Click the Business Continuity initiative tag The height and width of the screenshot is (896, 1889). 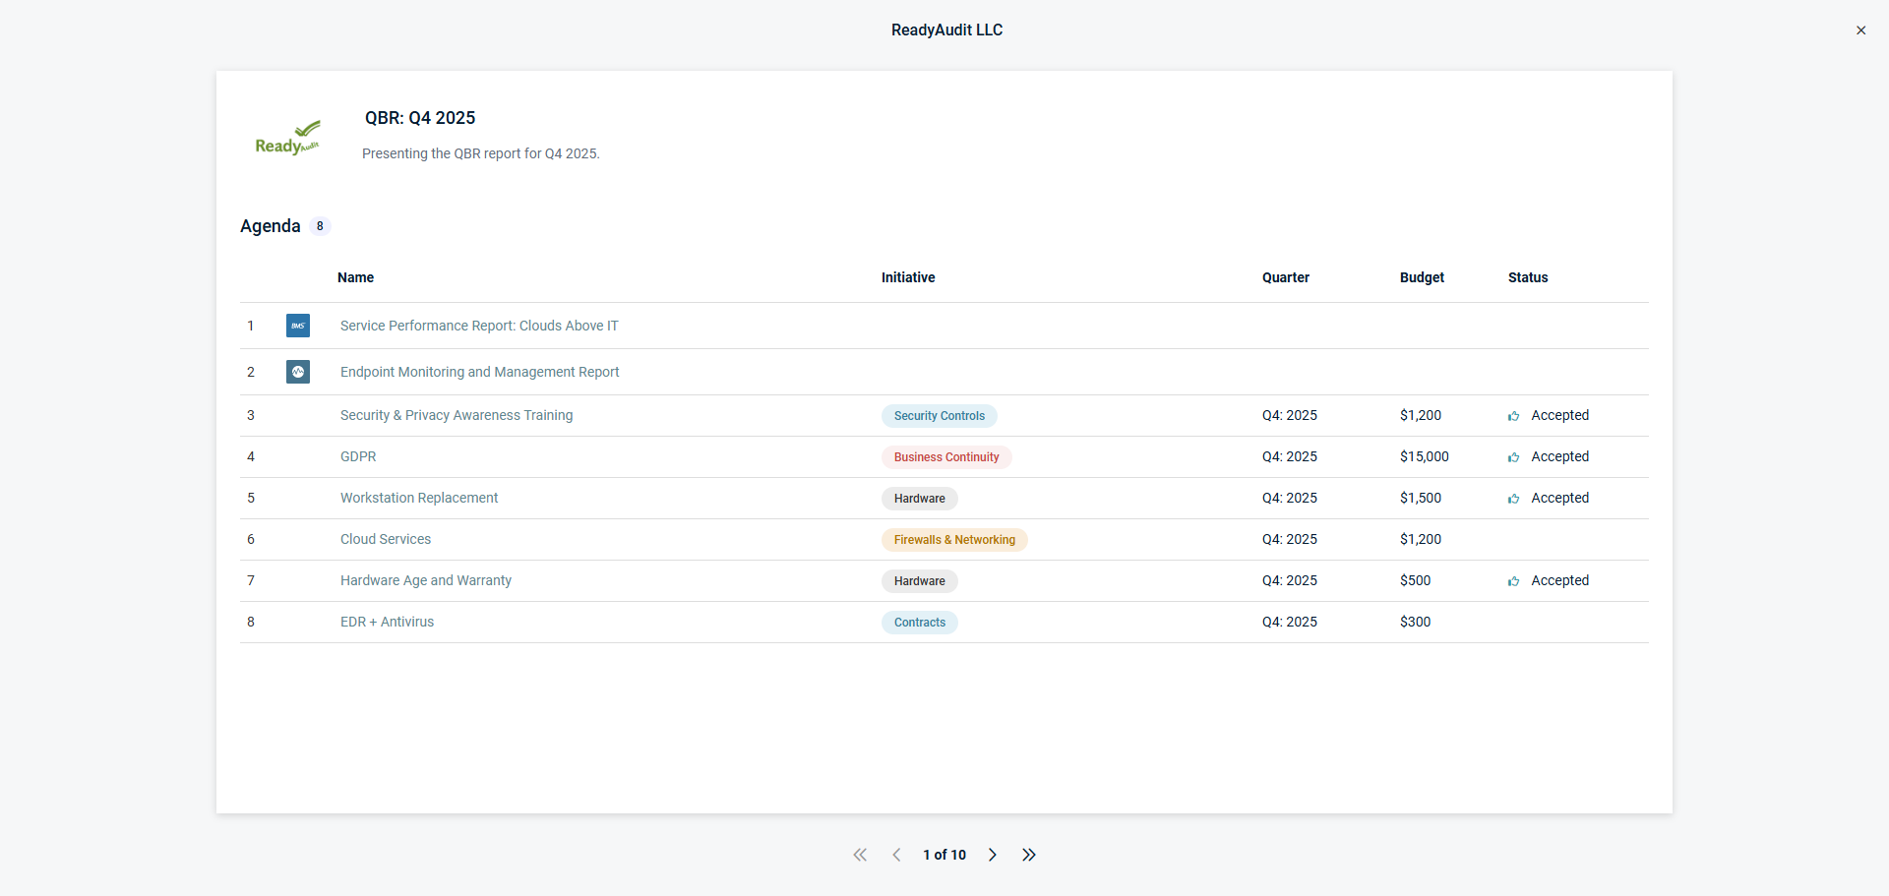945,457
